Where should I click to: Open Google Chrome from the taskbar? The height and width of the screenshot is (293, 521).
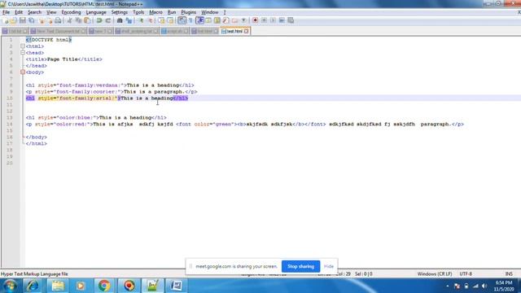(104, 286)
